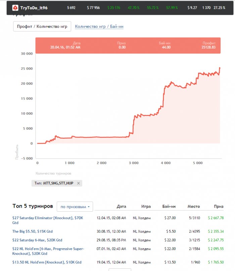235x271 pixels.
Task: Click the $ 2 667.78 prize amount
Action: coord(216,218)
